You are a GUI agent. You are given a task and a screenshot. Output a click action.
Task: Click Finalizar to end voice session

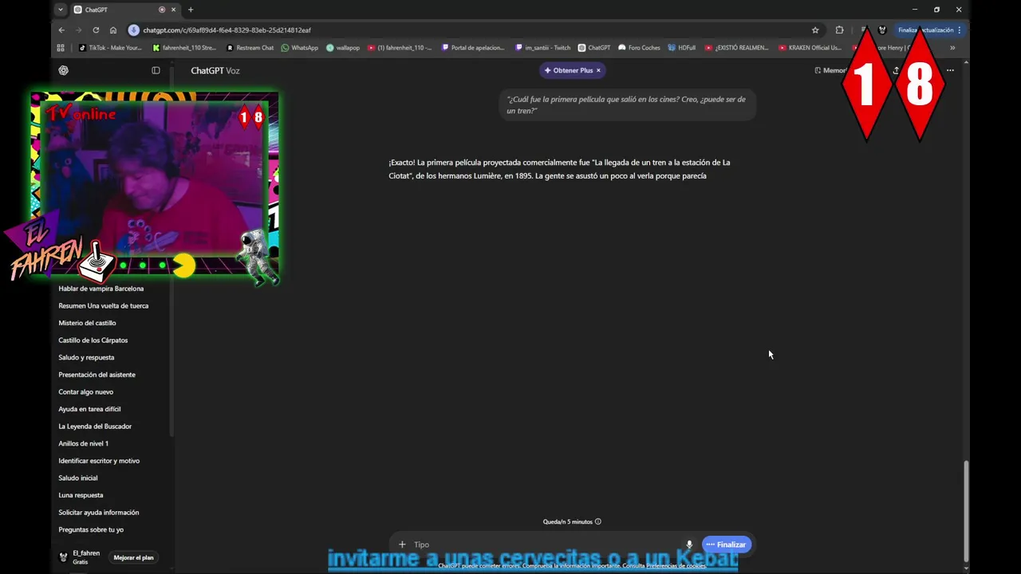tap(727, 545)
